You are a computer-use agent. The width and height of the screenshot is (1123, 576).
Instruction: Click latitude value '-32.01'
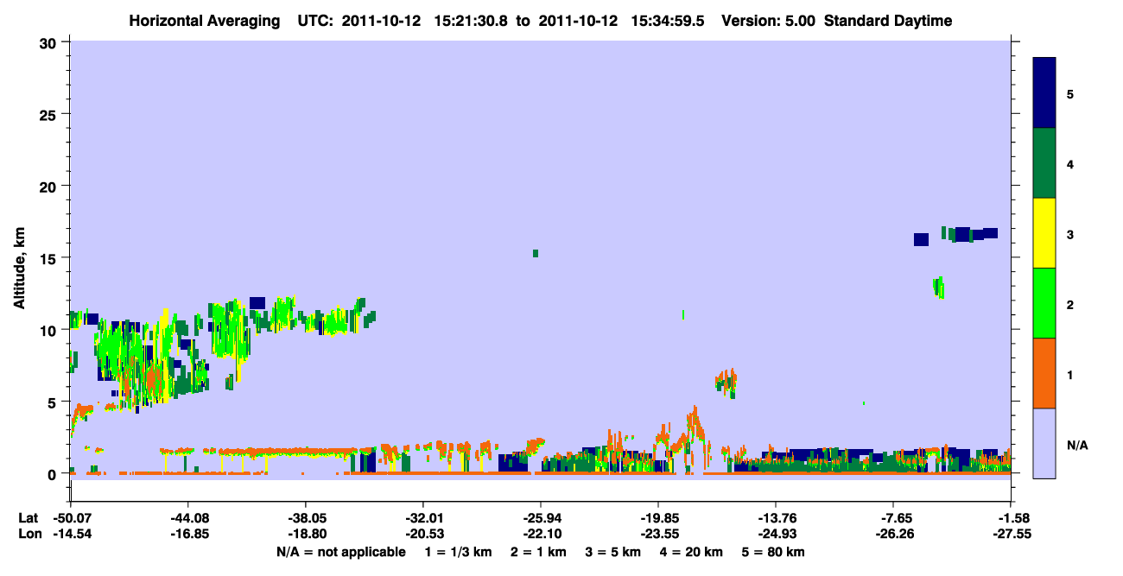422,518
